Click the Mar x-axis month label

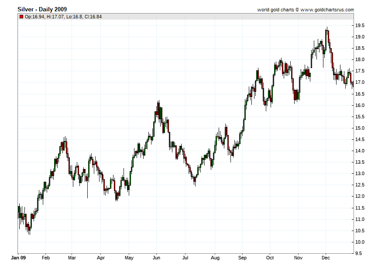point(72,258)
